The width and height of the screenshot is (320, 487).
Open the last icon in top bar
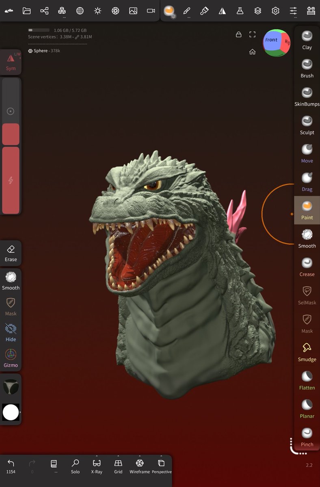(x=311, y=11)
